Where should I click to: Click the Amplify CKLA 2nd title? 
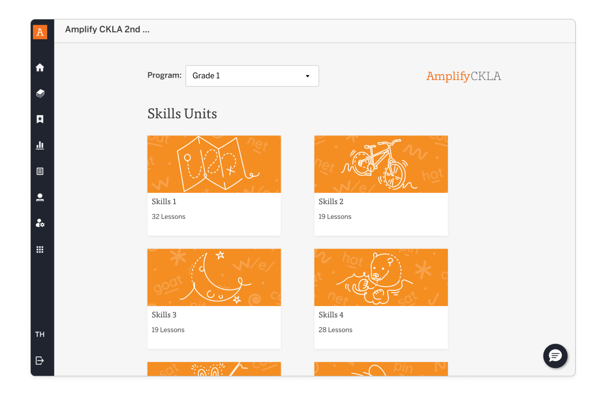click(107, 29)
